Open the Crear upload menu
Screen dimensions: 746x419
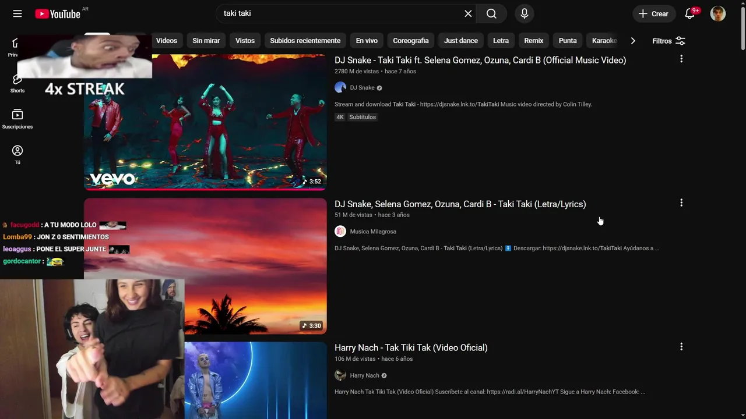click(654, 13)
